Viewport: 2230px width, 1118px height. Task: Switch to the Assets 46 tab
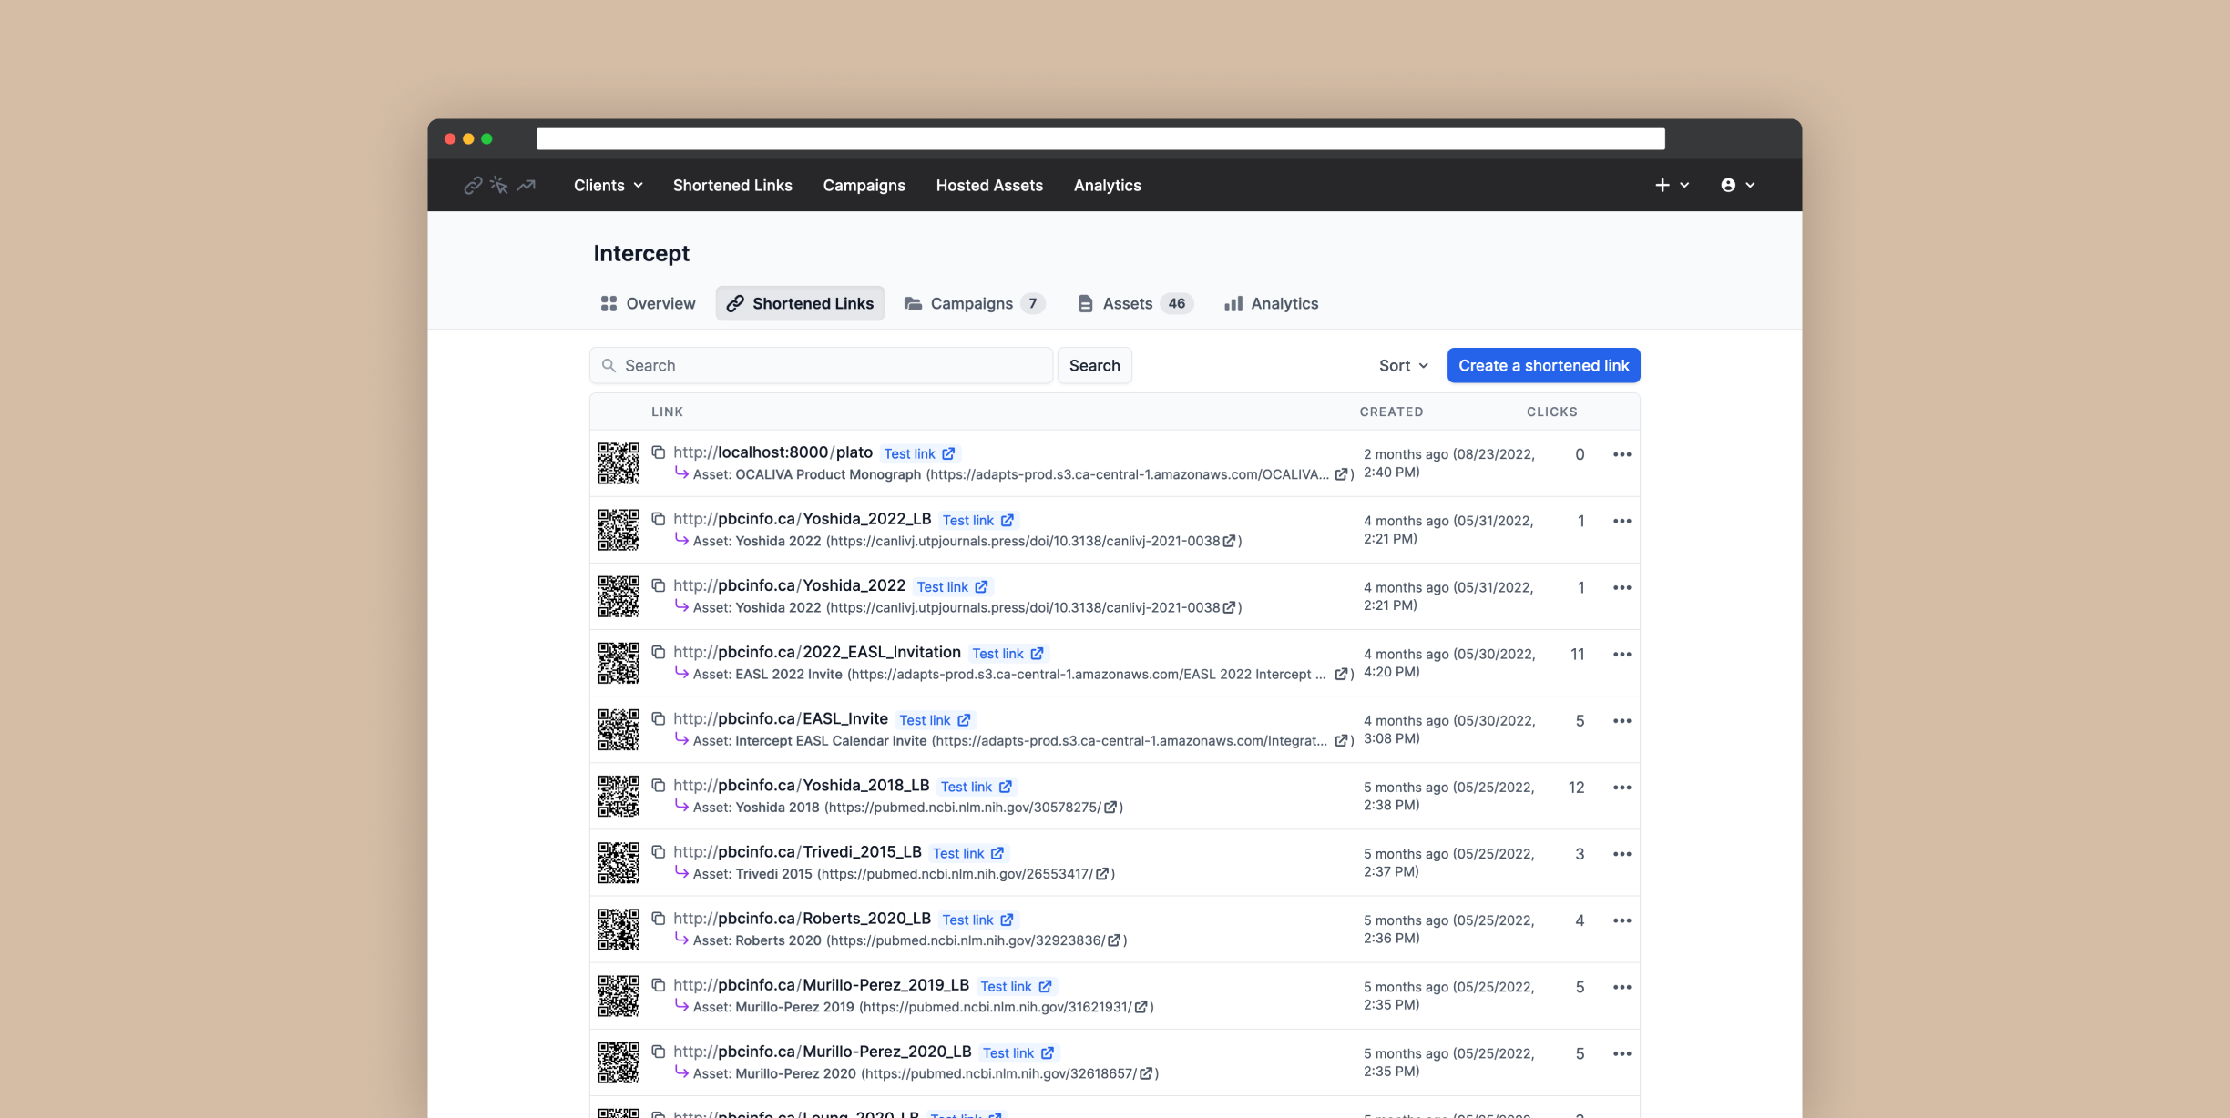pos(1134,303)
